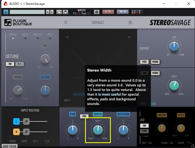The width and height of the screenshot is (195, 148).
Task: Select S-M input routing
Action: point(47,141)
